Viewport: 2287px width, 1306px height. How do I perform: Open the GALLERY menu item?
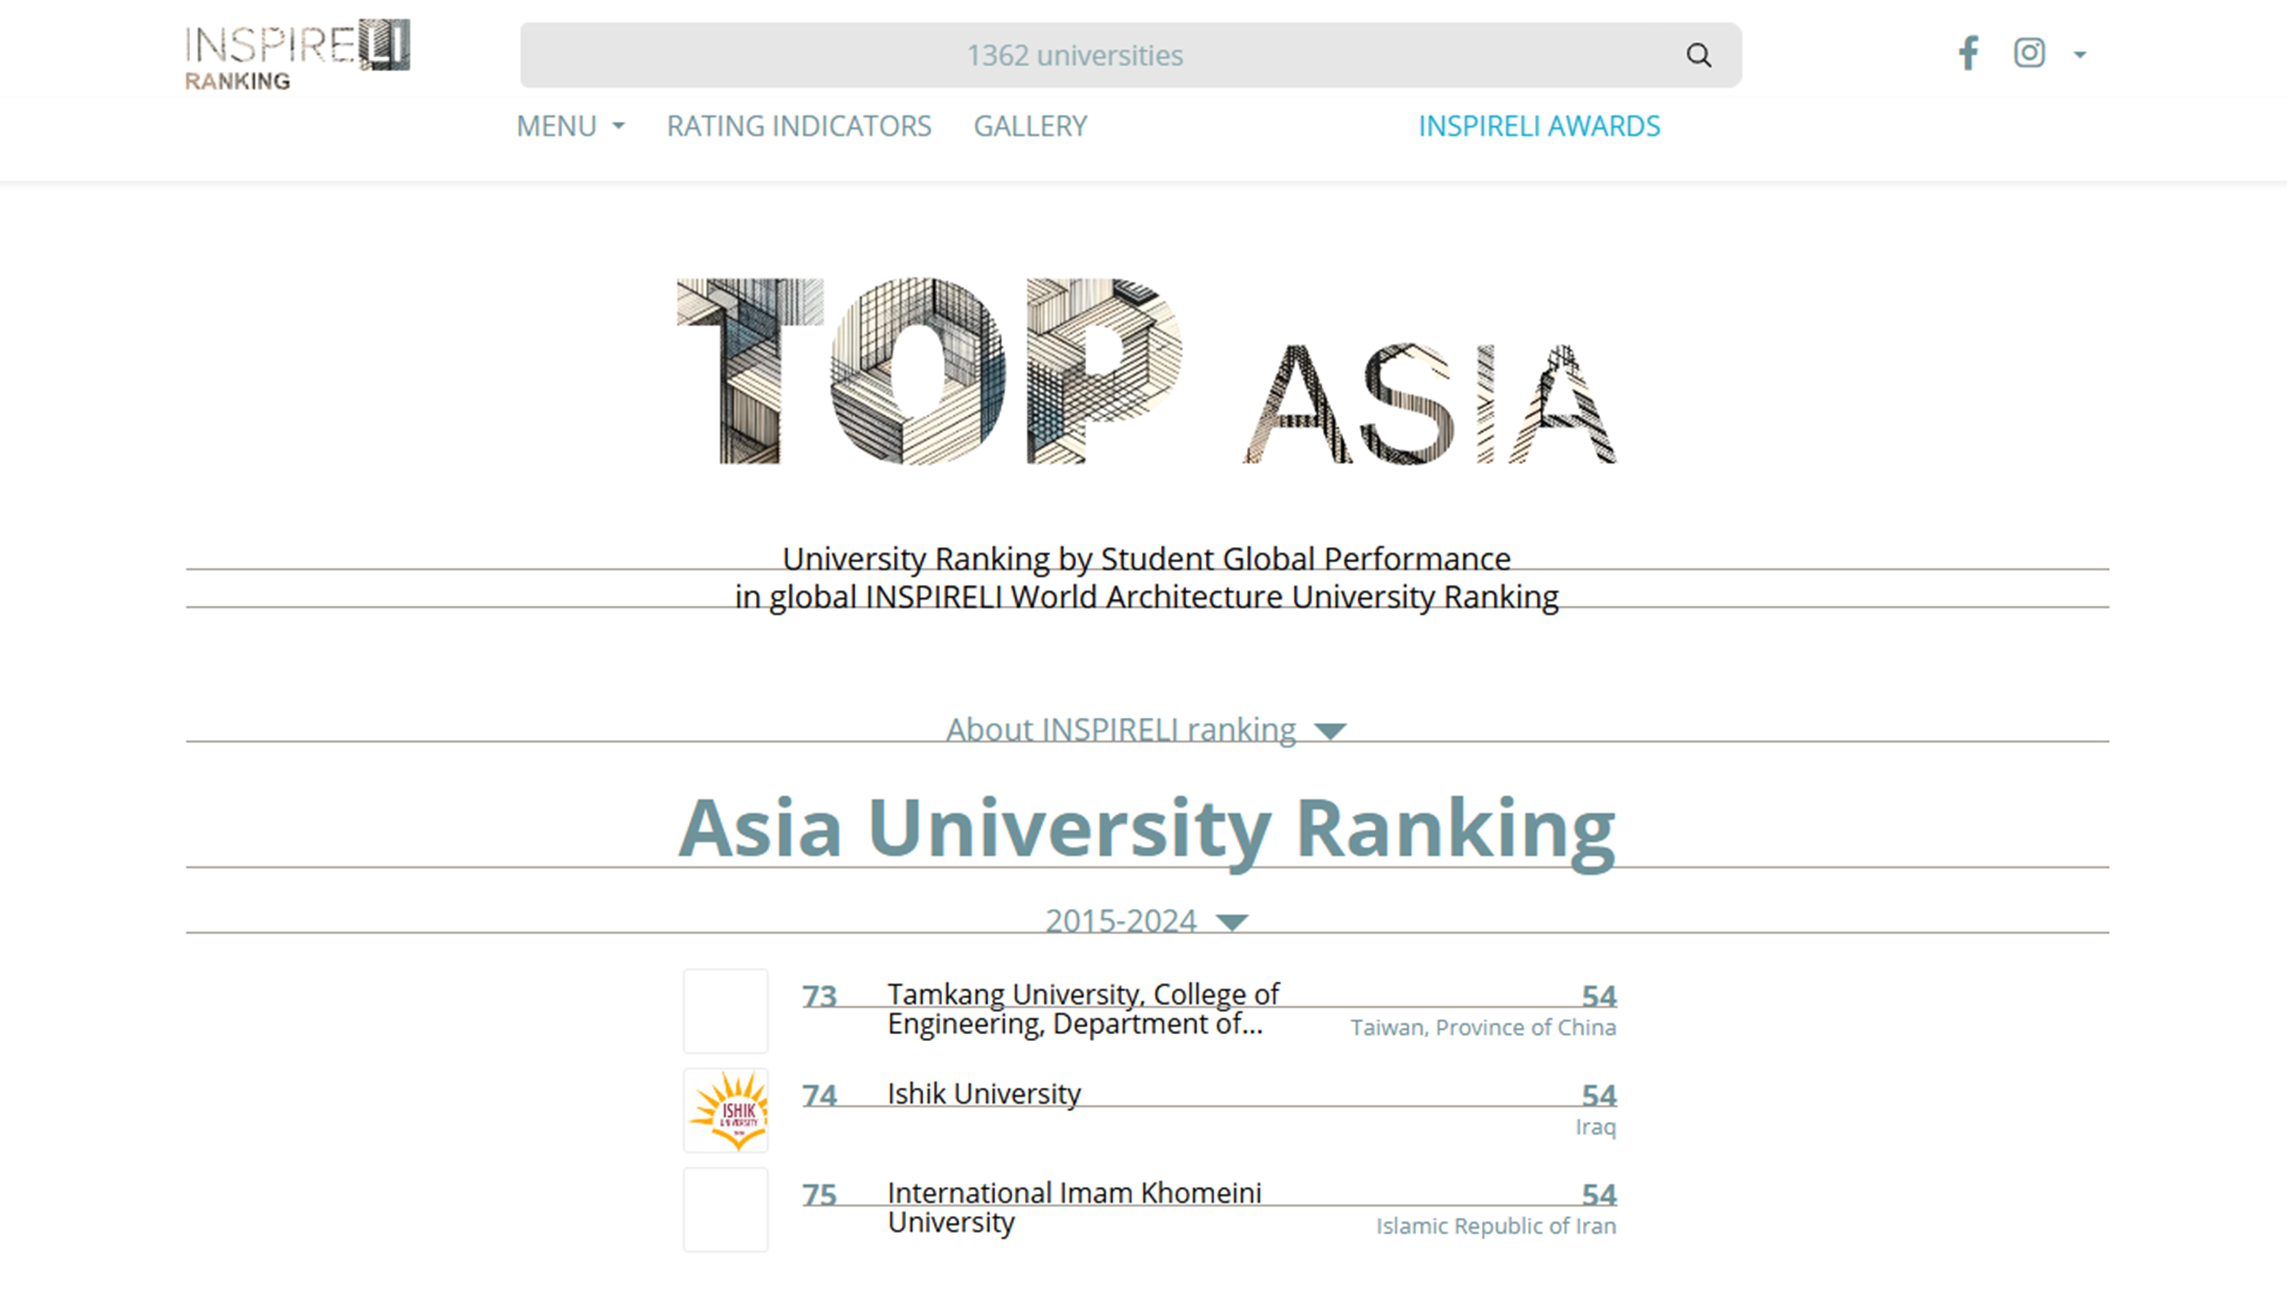pos(1030,127)
